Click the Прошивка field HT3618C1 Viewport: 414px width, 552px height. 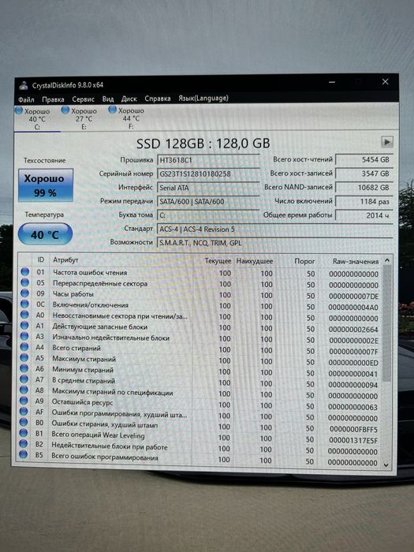point(208,160)
